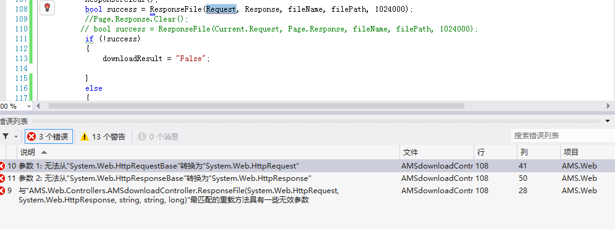Click the "False" string literal
Image resolution: width=615 pixels, height=229 pixels.
click(x=191, y=59)
